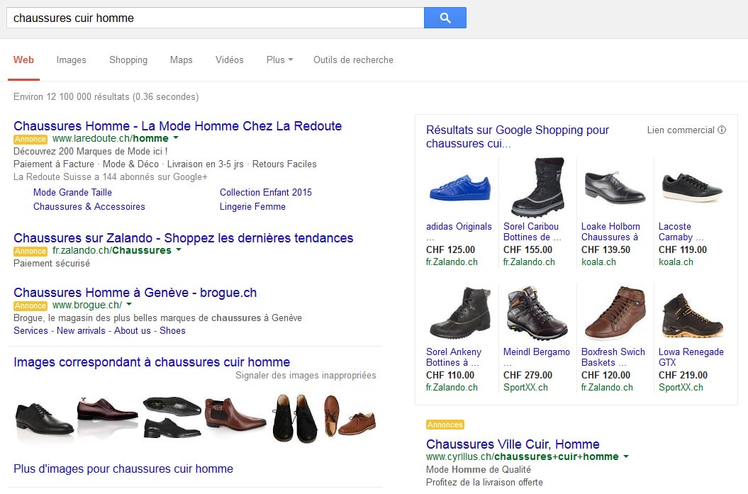The image size is (748, 494).
Task: Open the Vidéos tab
Action: coord(230,60)
